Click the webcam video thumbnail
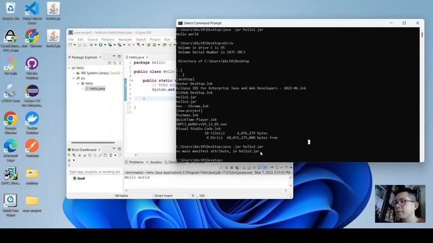The width and height of the screenshot is (433, 243). [400, 204]
